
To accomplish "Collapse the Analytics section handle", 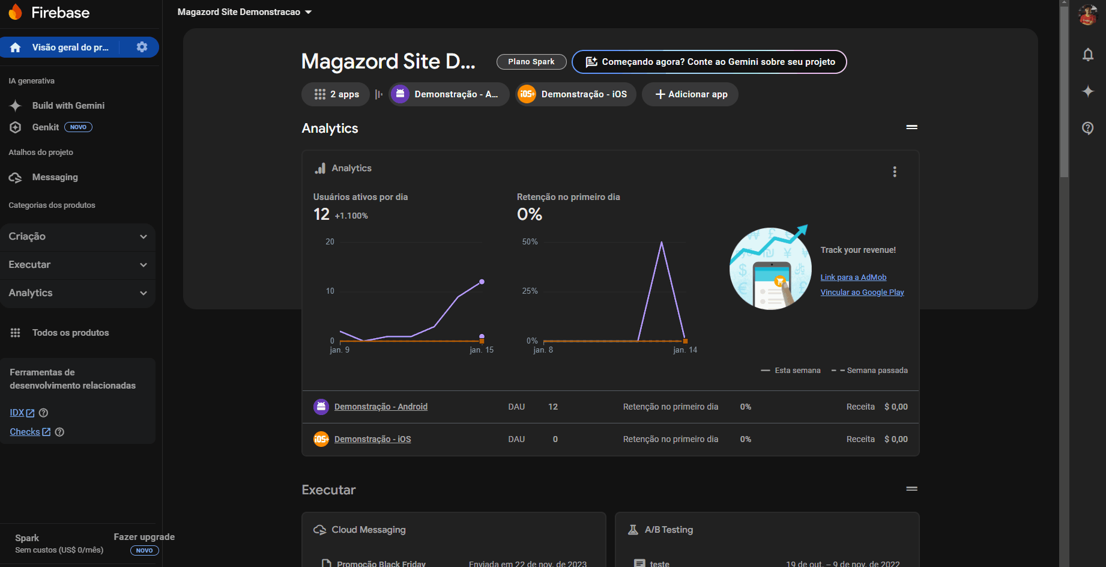I will (x=911, y=127).
